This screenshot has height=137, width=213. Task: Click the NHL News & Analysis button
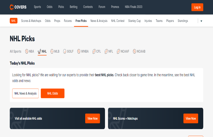[25, 93]
